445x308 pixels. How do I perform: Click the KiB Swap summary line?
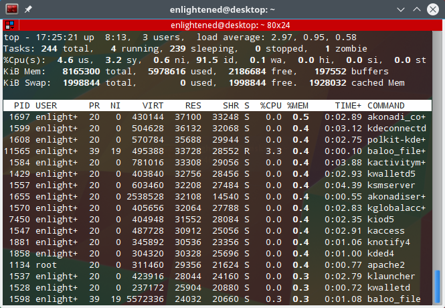tap(204, 83)
